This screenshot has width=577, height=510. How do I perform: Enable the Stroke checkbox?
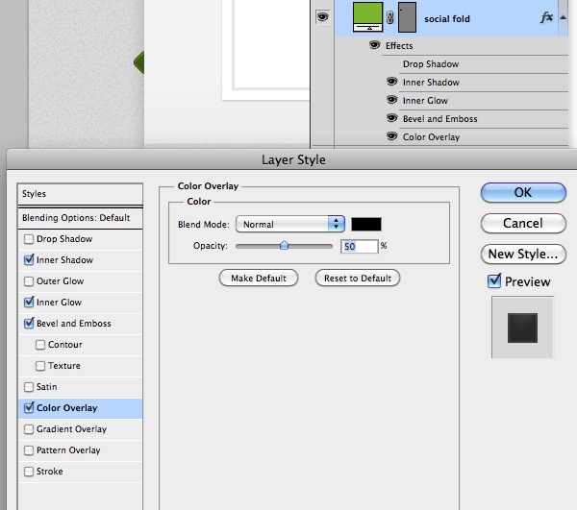29,472
